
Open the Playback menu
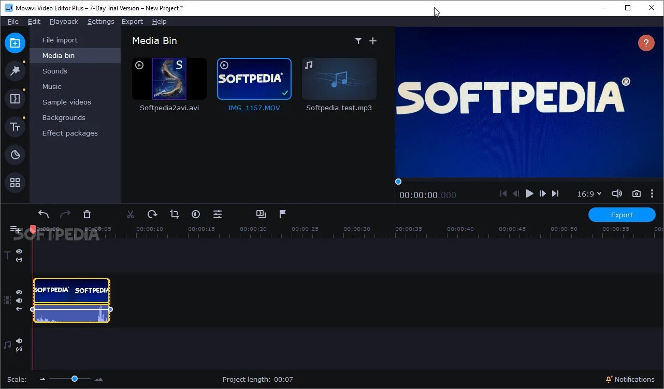(64, 21)
